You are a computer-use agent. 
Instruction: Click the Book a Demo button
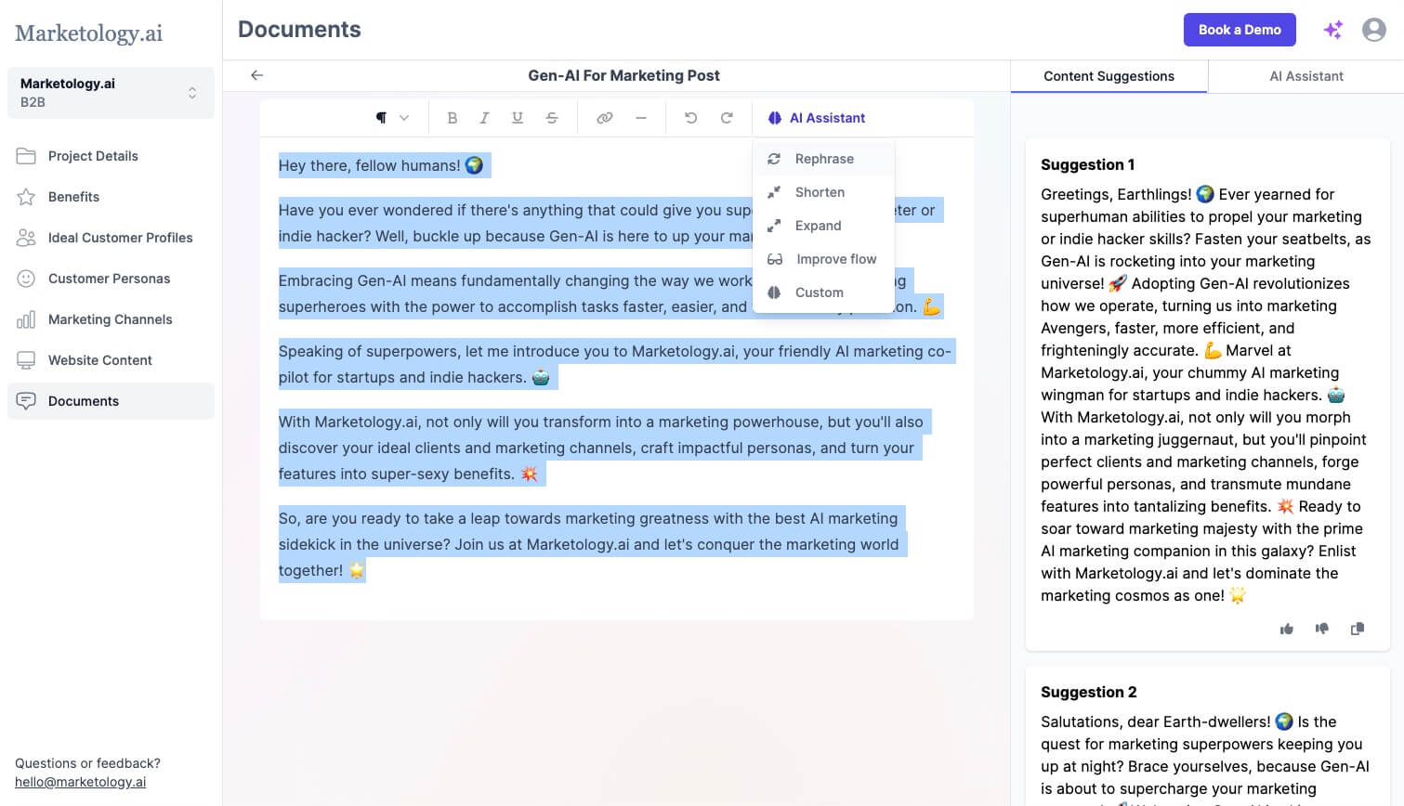pyautogui.click(x=1240, y=30)
